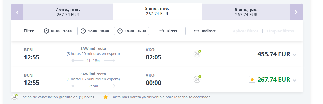This screenshot has width=323, height=104.
Task: Click the star icon beside 267.74 EUR
Action: point(252,79)
